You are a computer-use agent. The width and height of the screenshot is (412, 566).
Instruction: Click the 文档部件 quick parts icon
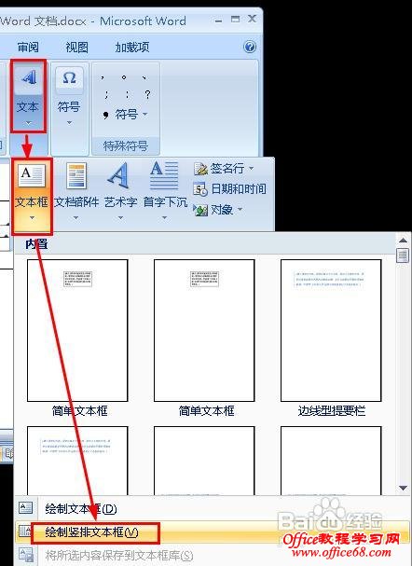[x=76, y=176]
